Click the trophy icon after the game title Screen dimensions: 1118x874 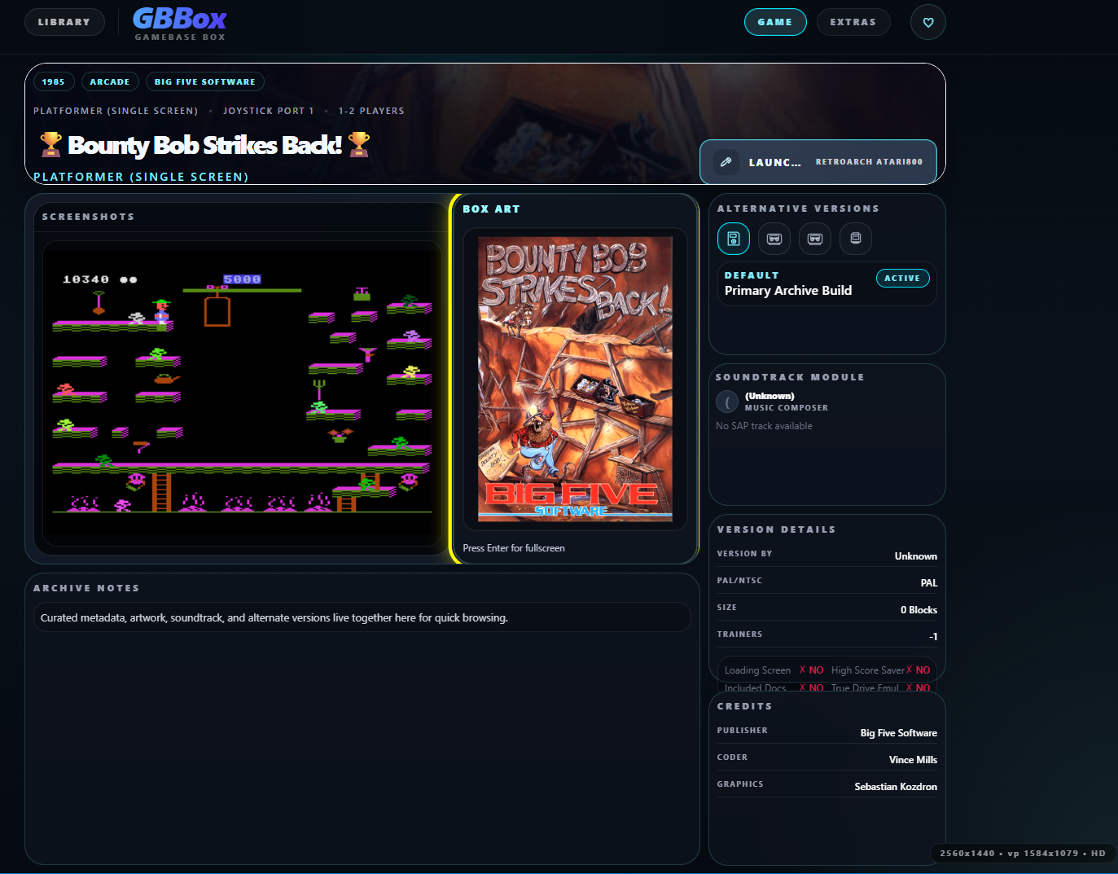click(x=359, y=144)
